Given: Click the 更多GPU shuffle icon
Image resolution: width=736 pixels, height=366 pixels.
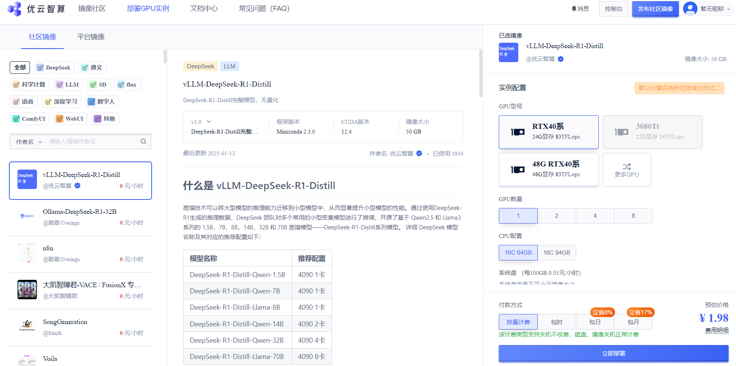Looking at the screenshot, I should 627,167.
